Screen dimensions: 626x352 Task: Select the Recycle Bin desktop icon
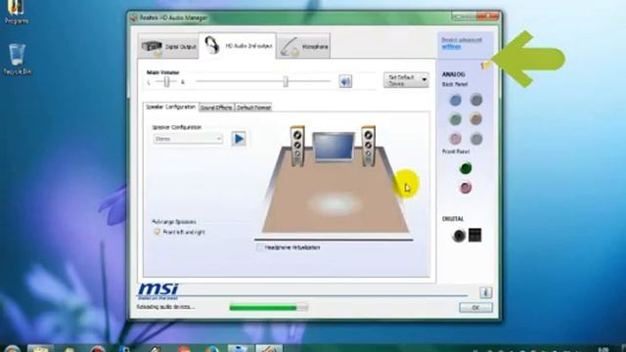[17, 59]
